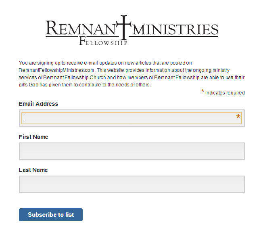Viewport: 263px width, 241px height.
Task: Click 'RemnantFellowshipMinistries.com' in the description
Action: [56, 70]
